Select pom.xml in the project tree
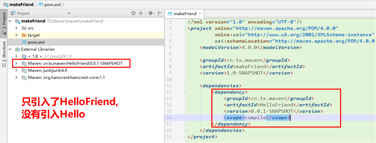 [x=86, y=42]
